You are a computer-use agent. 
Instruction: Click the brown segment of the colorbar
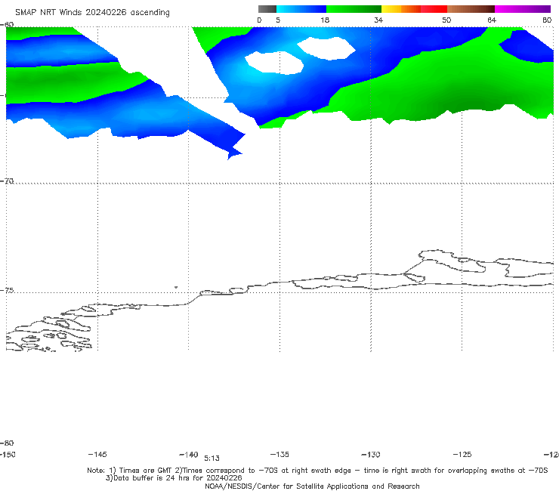(471, 9)
